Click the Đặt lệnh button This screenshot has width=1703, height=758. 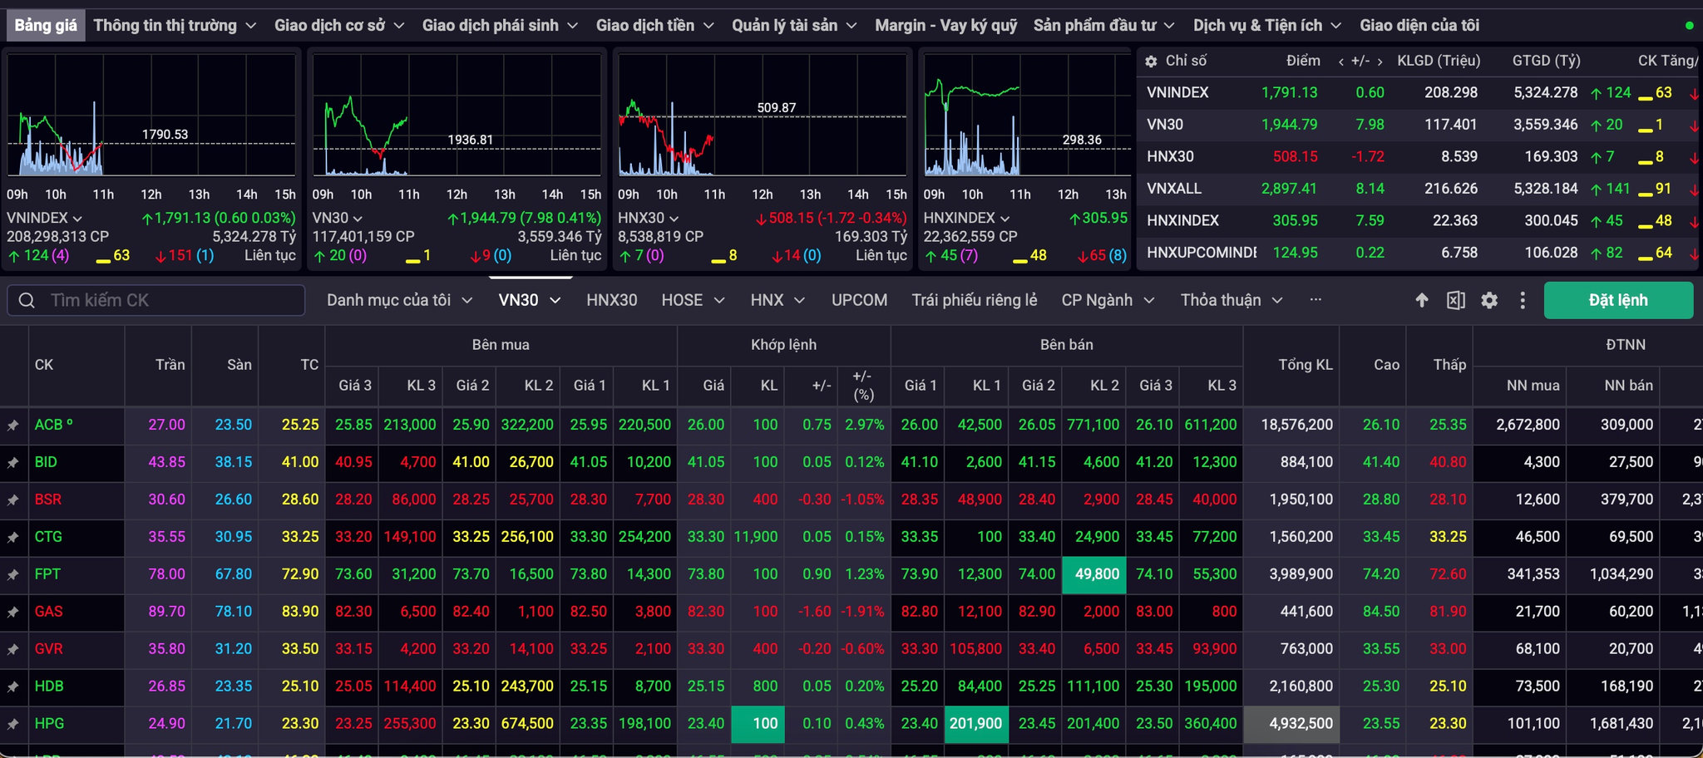[x=1618, y=300]
